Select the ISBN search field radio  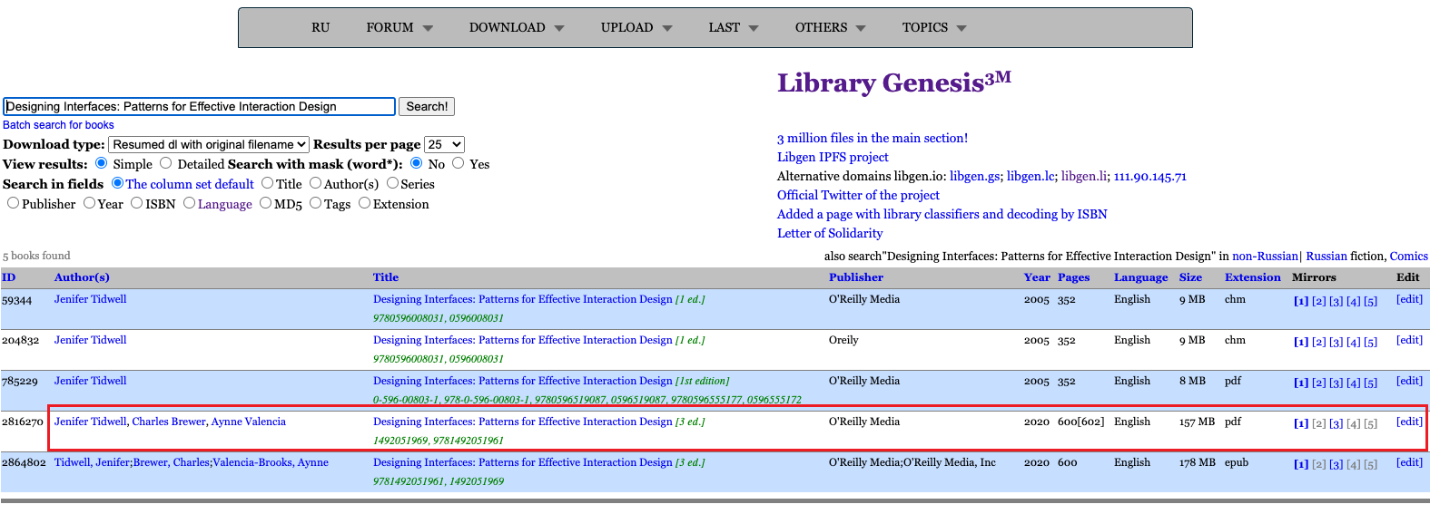(136, 203)
